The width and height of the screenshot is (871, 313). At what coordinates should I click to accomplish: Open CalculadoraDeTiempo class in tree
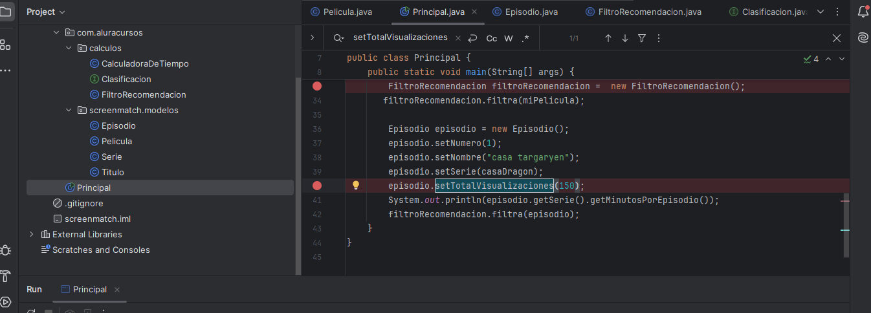145,63
